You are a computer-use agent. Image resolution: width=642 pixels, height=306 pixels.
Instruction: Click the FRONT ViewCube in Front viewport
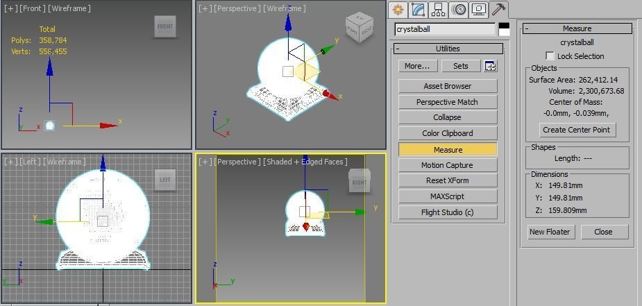click(x=165, y=26)
